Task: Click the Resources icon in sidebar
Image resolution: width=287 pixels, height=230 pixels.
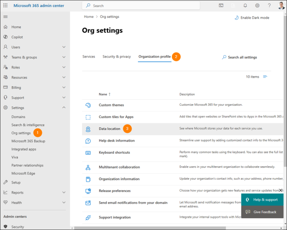Action: 5,77
